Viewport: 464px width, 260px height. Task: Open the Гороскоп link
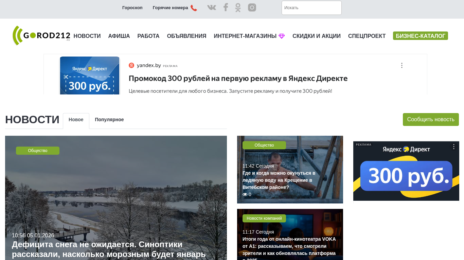(132, 8)
